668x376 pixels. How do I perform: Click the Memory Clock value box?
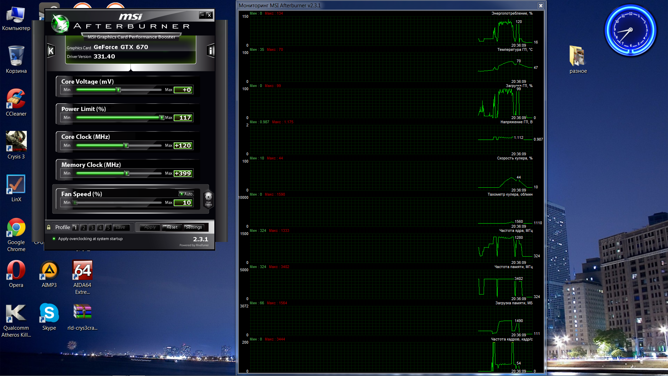point(183,173)
